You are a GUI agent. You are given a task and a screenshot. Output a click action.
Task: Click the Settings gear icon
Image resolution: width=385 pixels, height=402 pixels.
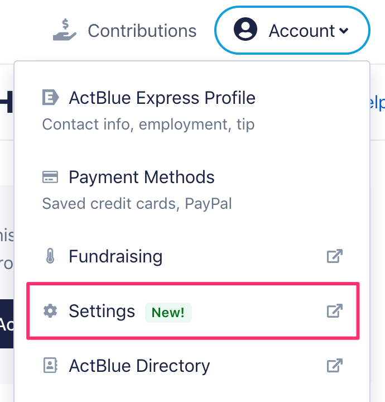(x=50, y=311)
